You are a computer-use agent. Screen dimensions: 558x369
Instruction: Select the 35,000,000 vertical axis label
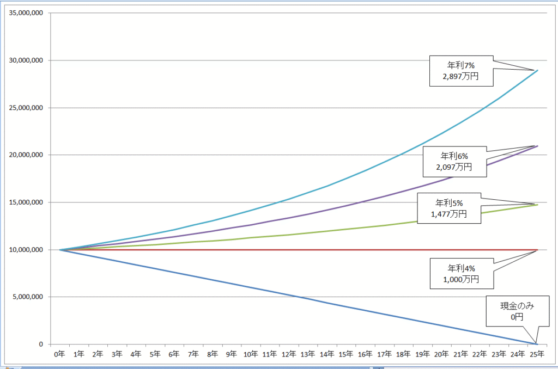25,13
